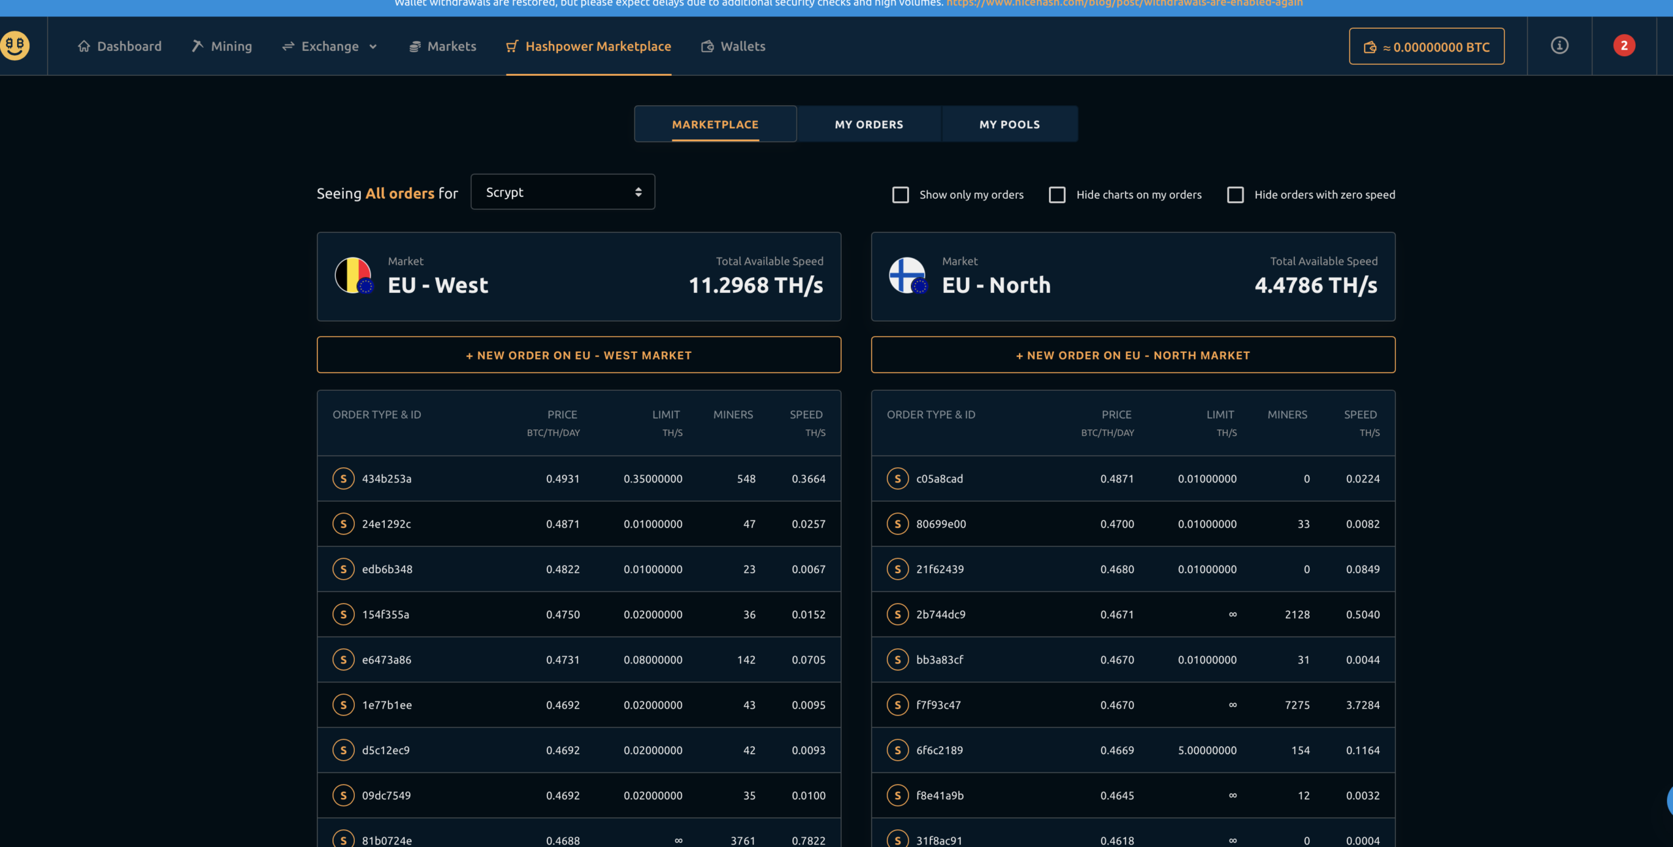Open the info circle icon
Screen dimensions: 1673x847
pyautogui.click(x=1559, y=46)
